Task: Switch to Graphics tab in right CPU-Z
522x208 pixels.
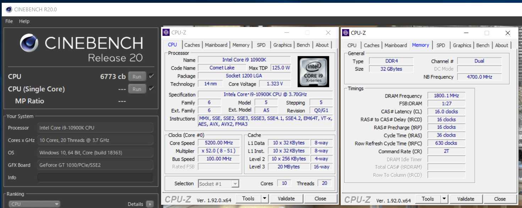Action: click(462, 45)
